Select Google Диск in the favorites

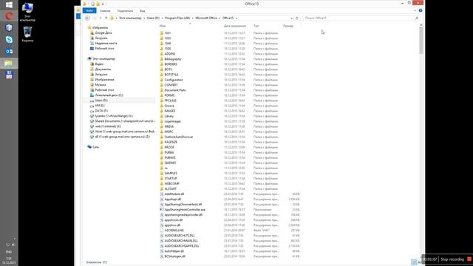(x=103, y=33)
